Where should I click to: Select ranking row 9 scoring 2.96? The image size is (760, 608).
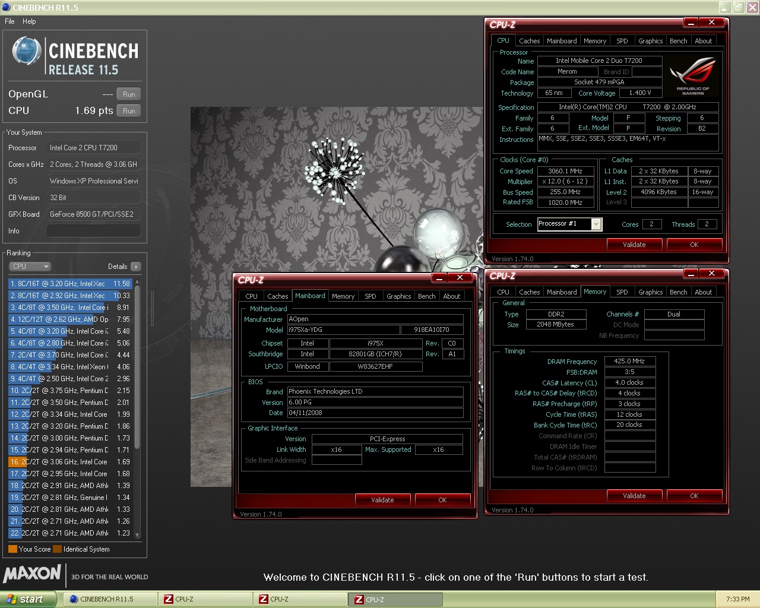[x=70, y=379]
